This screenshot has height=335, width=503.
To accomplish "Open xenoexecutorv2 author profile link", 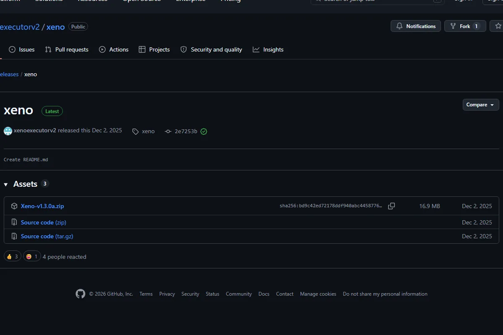I will coord(35,130).
